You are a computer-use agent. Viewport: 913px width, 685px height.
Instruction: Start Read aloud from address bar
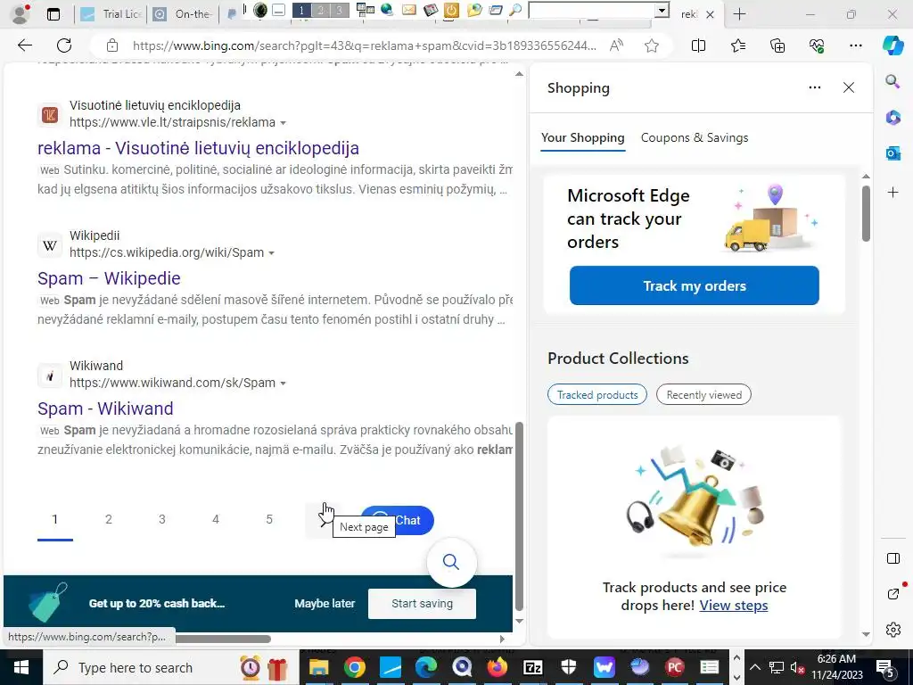click(x=616, y=45)
